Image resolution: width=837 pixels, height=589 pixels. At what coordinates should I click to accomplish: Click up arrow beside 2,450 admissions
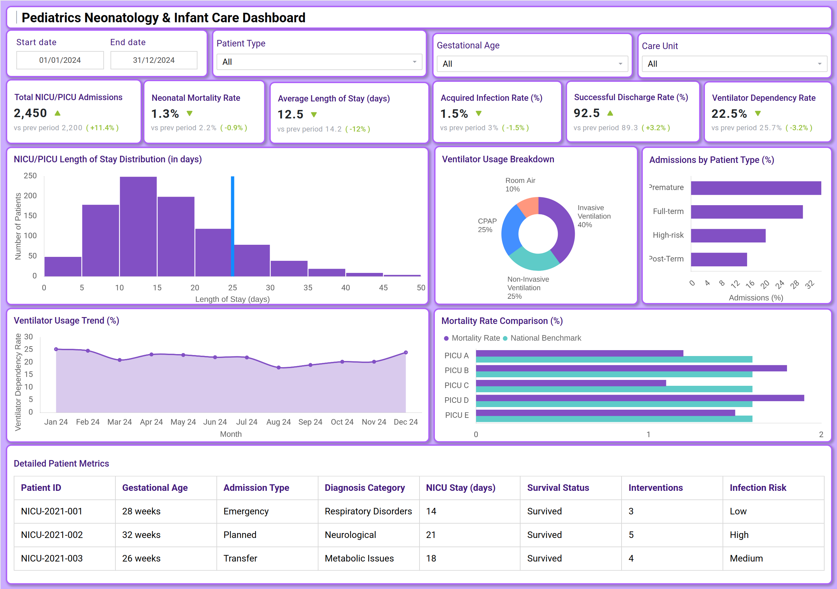coord(58,113)
